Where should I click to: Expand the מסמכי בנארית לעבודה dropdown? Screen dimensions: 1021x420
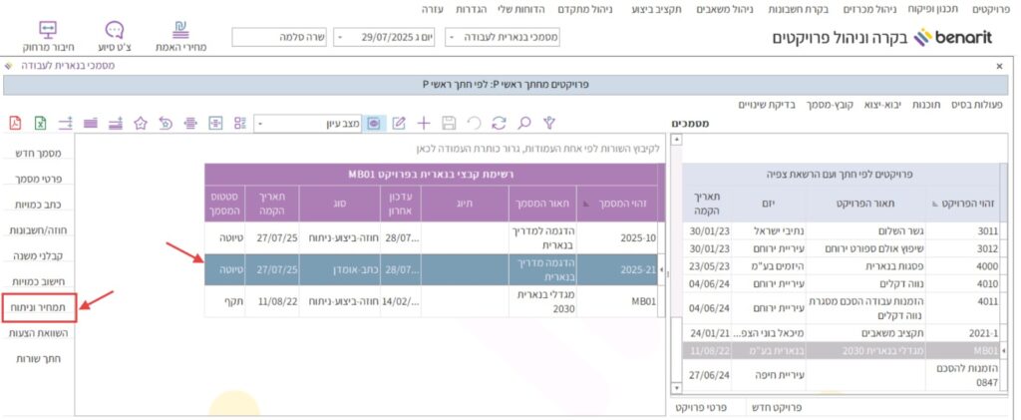pos(503,38)
